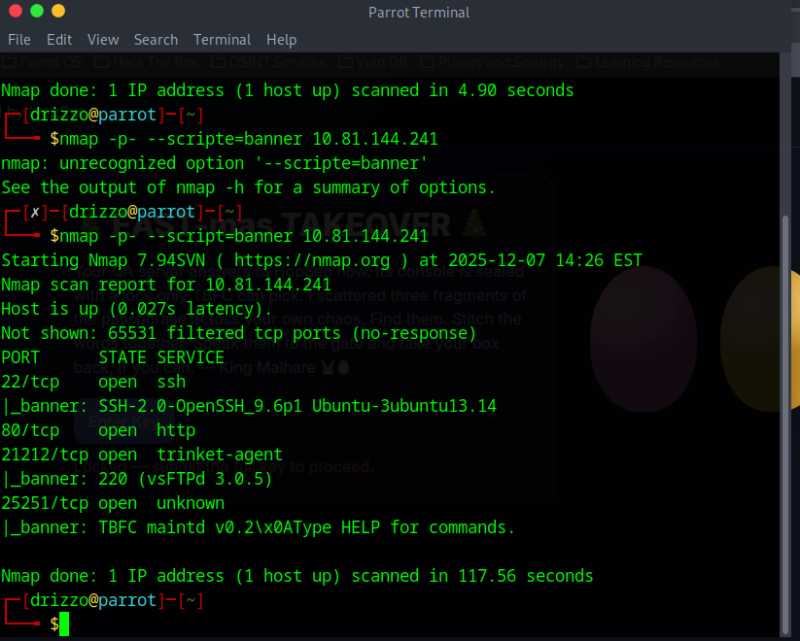Viewport: 800px width, 641px height.
Task: Click the Parrot Terminal title text
Action: [x=419, y=13]
